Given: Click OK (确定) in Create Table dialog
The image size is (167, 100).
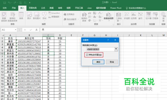Looking at the screenshot, I should click(98, 62).
